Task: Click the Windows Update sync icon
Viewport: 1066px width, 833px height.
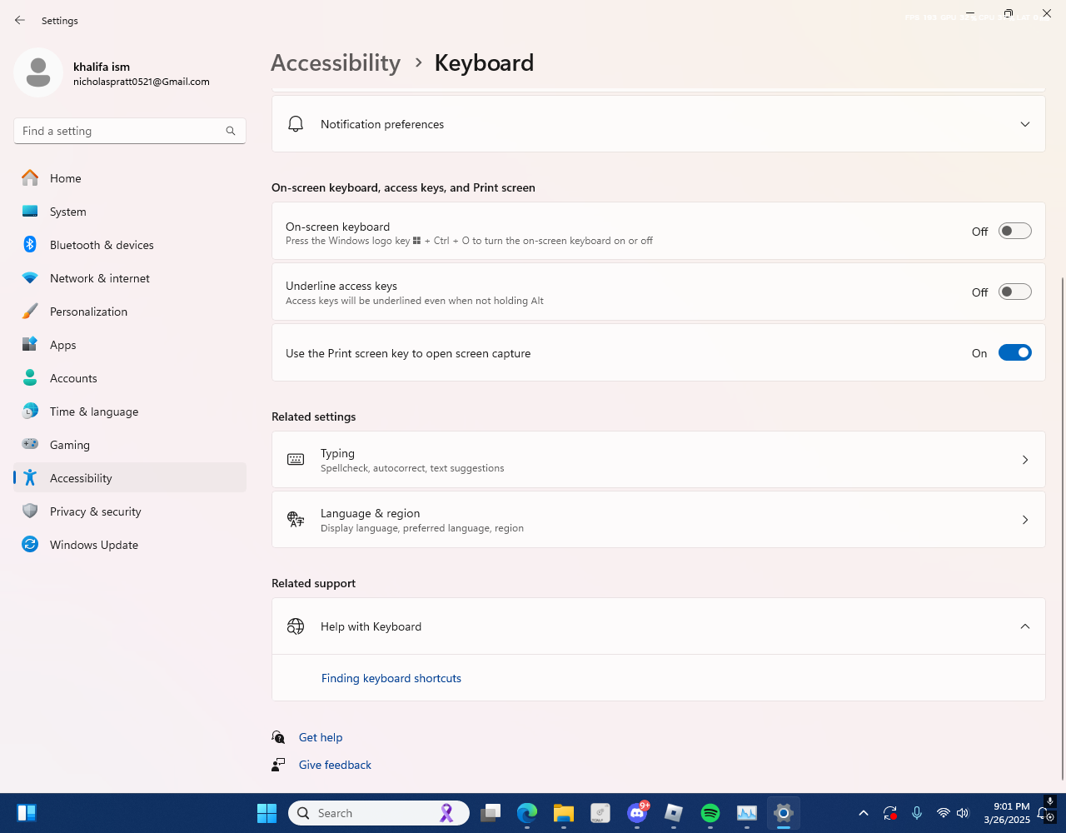Action: point(30,545)
